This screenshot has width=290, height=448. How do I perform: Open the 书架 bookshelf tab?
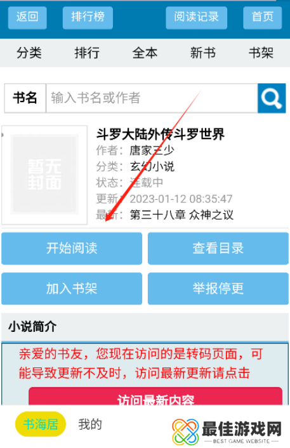[x=261, y=53]
